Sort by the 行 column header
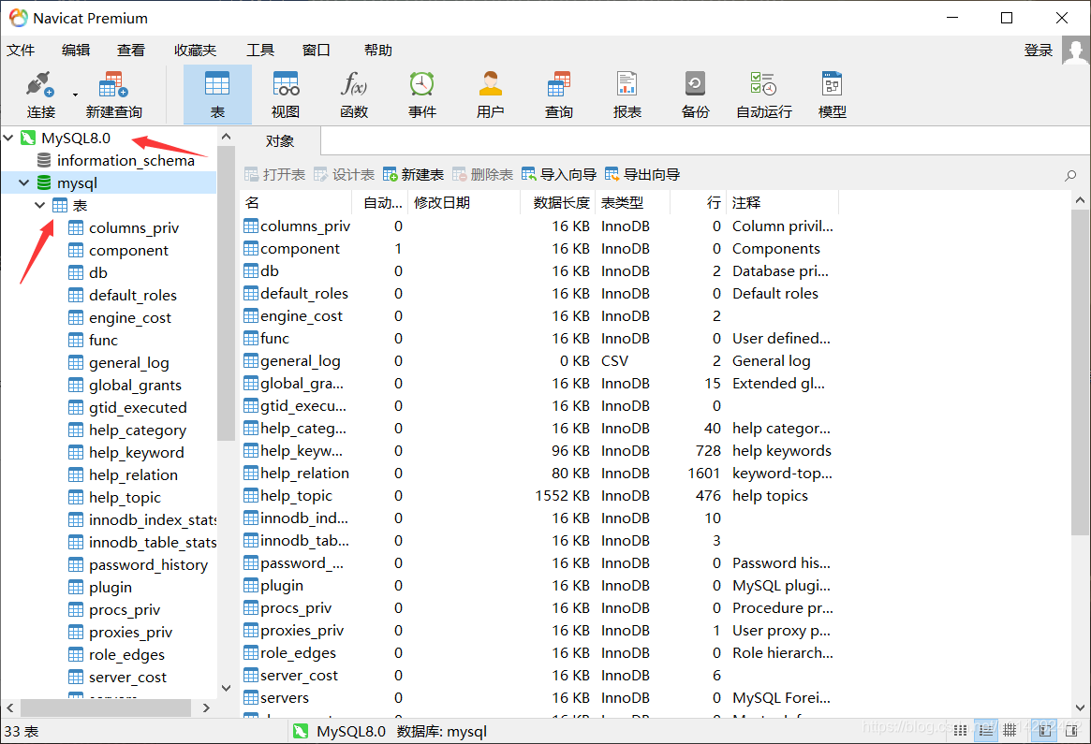The width and height of the screenshot is (1091, 744). point(698,202)
